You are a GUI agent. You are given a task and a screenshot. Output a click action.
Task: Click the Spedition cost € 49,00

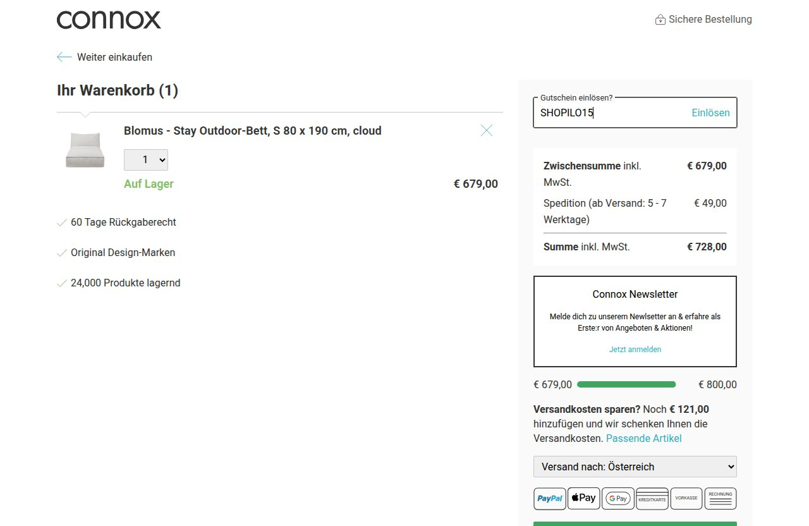(710, 203)
